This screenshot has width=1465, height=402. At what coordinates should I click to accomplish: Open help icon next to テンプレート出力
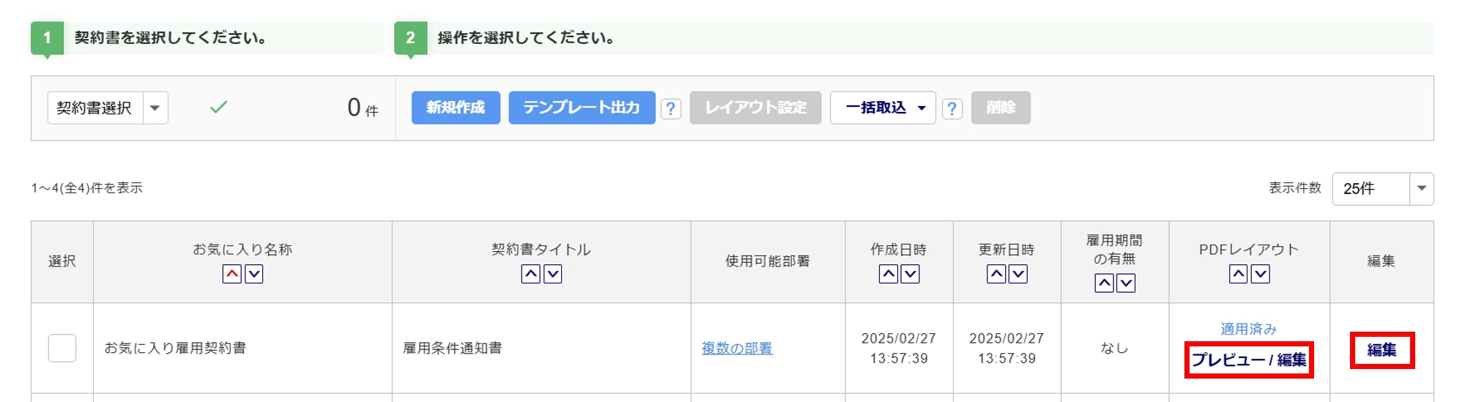[x=670, y=109]
